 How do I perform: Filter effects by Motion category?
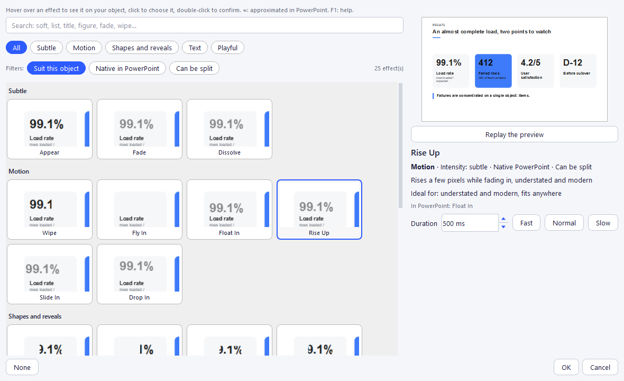pyautogui.click(x=84, y=48)
